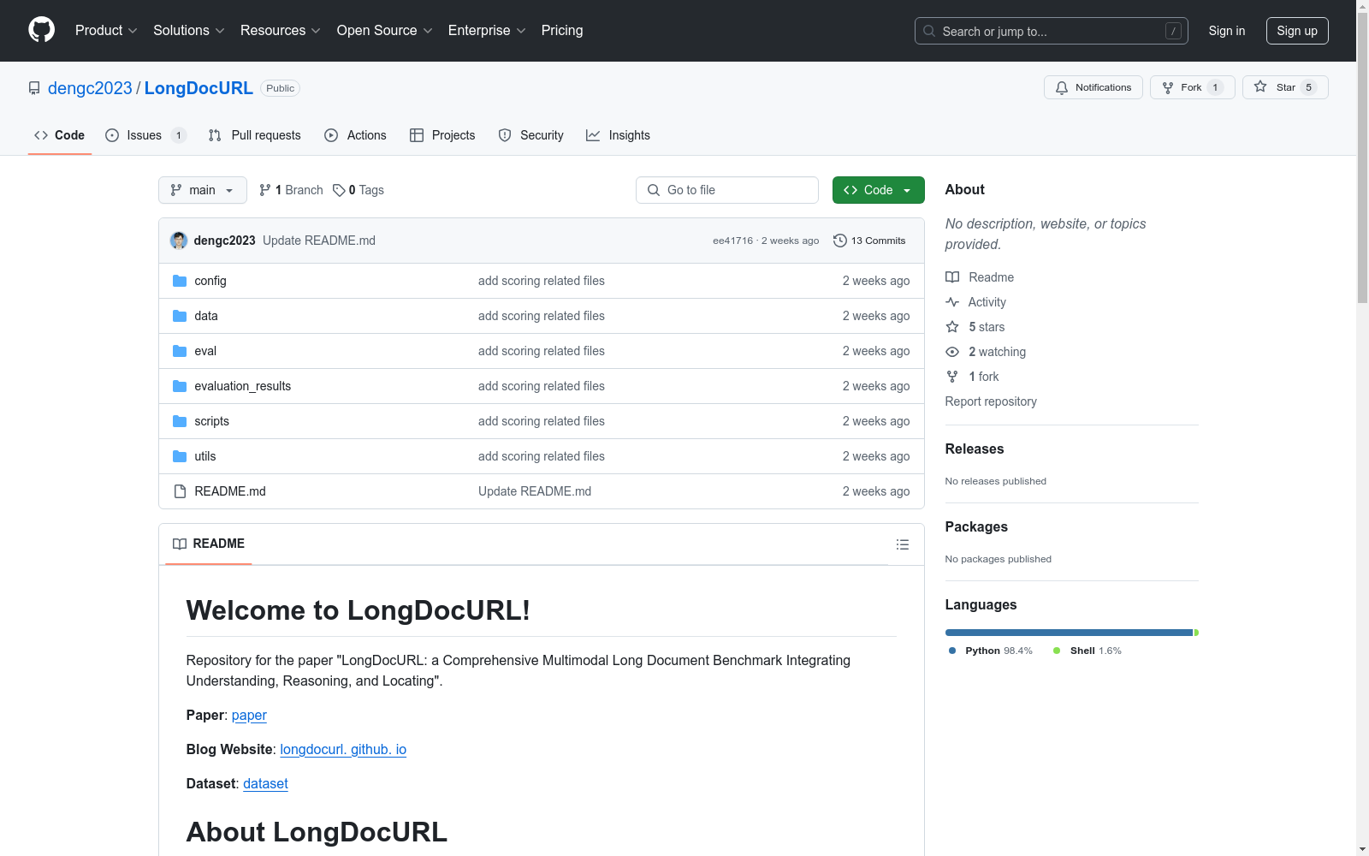
Task: Go to the Pricing page
Action: pos(562,30)
